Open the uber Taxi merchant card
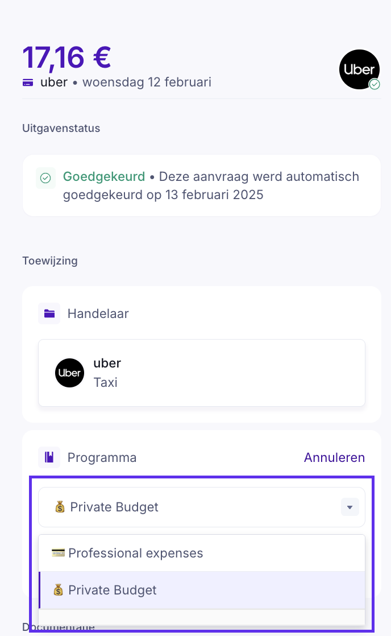The height and width of the screenshot is (636, 391). point(202,373)
